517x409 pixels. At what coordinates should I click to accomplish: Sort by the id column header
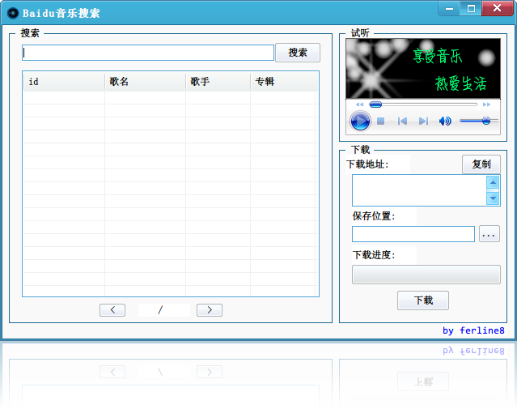64,82
